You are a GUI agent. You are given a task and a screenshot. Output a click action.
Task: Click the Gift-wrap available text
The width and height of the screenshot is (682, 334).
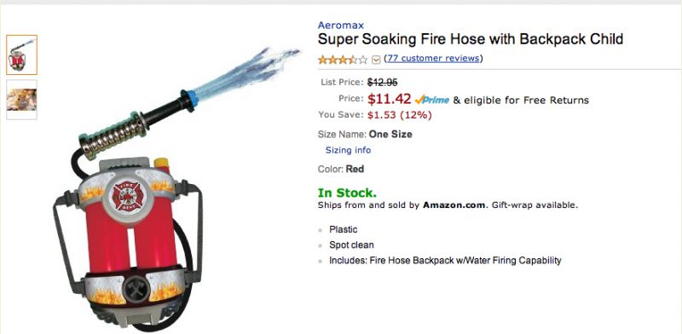click(x=535, y=205)
